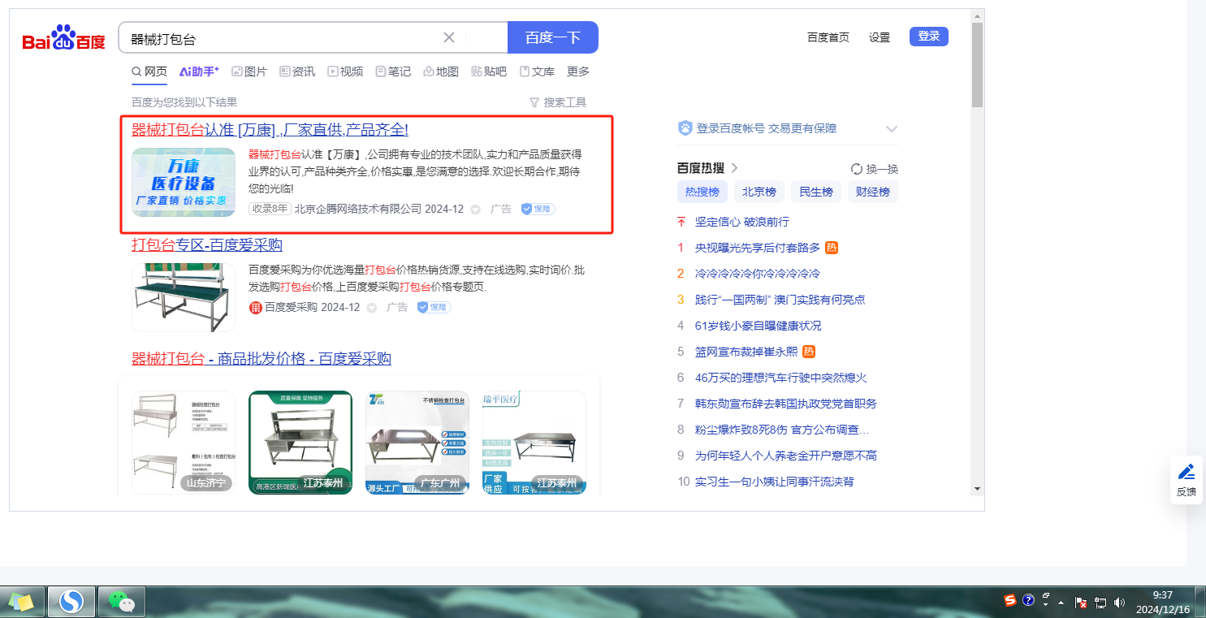Switch to the AI助手 tab
Viewport: 1206px width, 618px height.
click(x=200, y=71)
